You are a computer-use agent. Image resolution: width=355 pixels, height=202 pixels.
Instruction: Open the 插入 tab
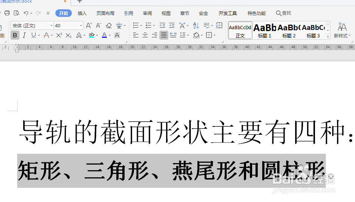tap(82, 13)
